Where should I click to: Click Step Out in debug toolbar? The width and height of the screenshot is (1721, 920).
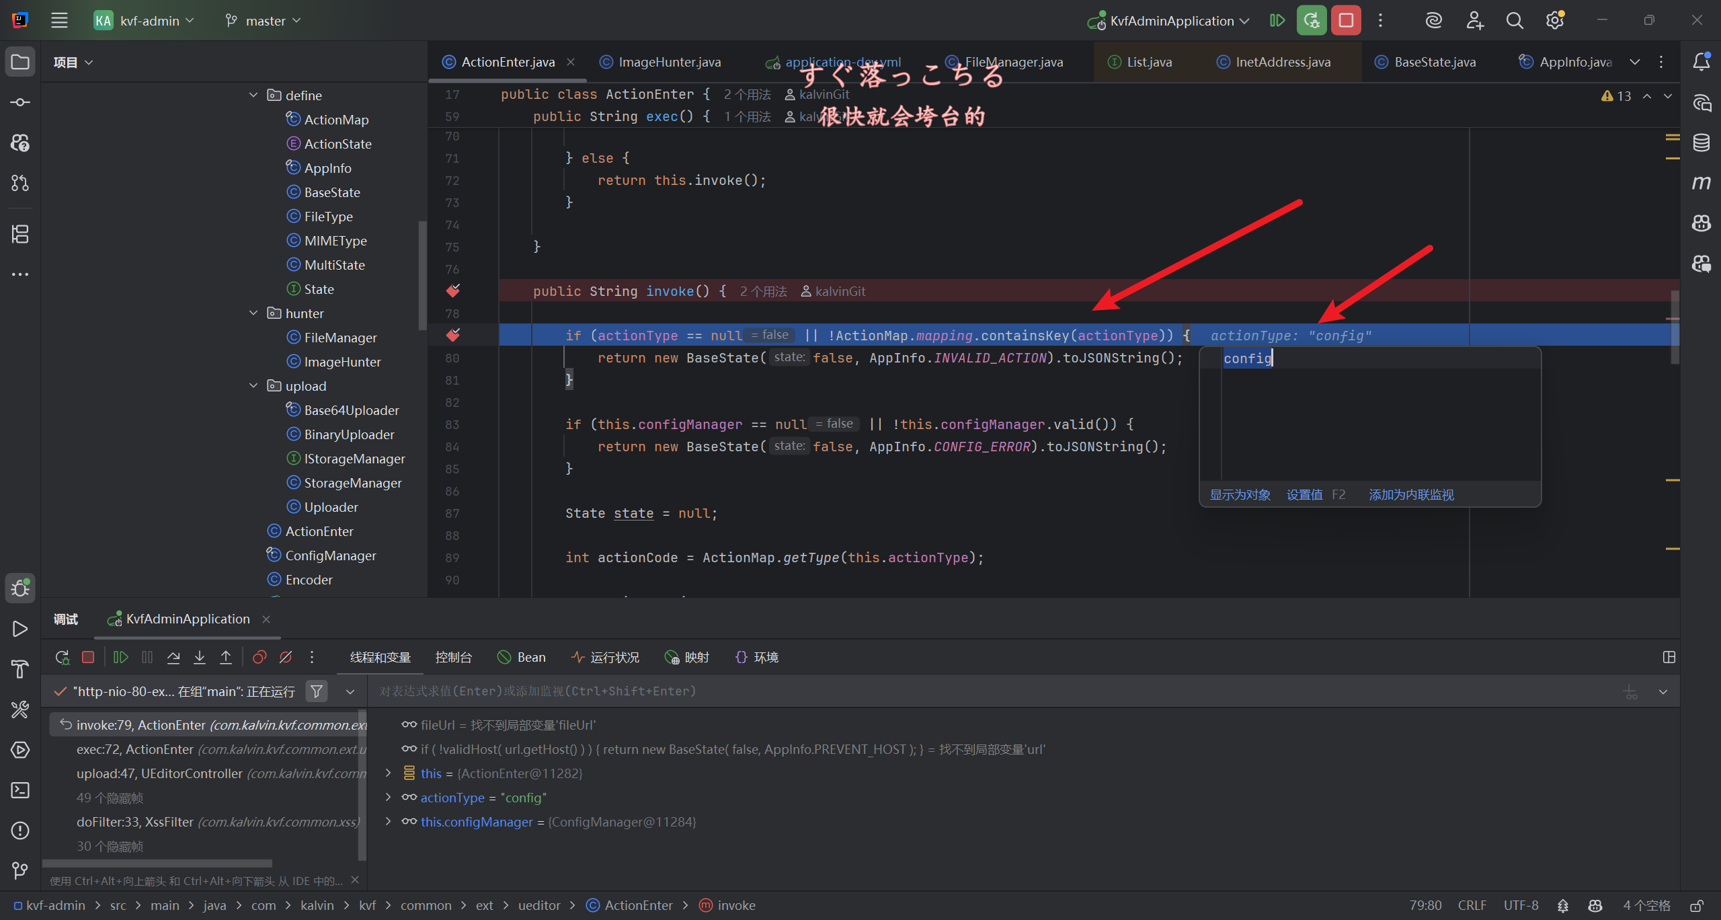click(226, 657)
